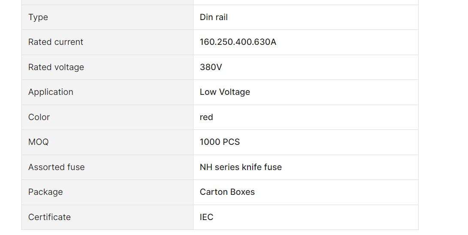Select the 380V value cell

pos(305,67)
